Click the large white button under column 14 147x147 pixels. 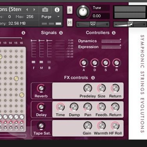point(11,117)
